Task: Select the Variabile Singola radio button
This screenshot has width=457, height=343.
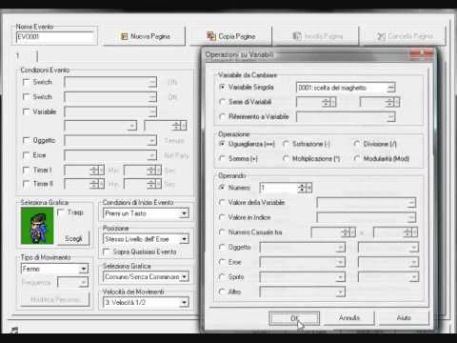Action: (x=222, y=87)
